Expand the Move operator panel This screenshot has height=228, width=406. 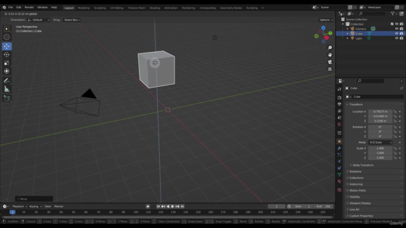point(34,199)
